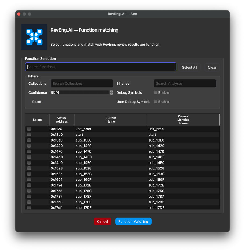Click Select All functions
The width and height of the screenshot is (245, 252).
(190, 67)
